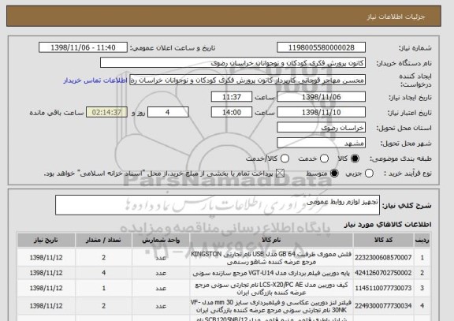Click the buyer organization name field

(x=233, y=63)
